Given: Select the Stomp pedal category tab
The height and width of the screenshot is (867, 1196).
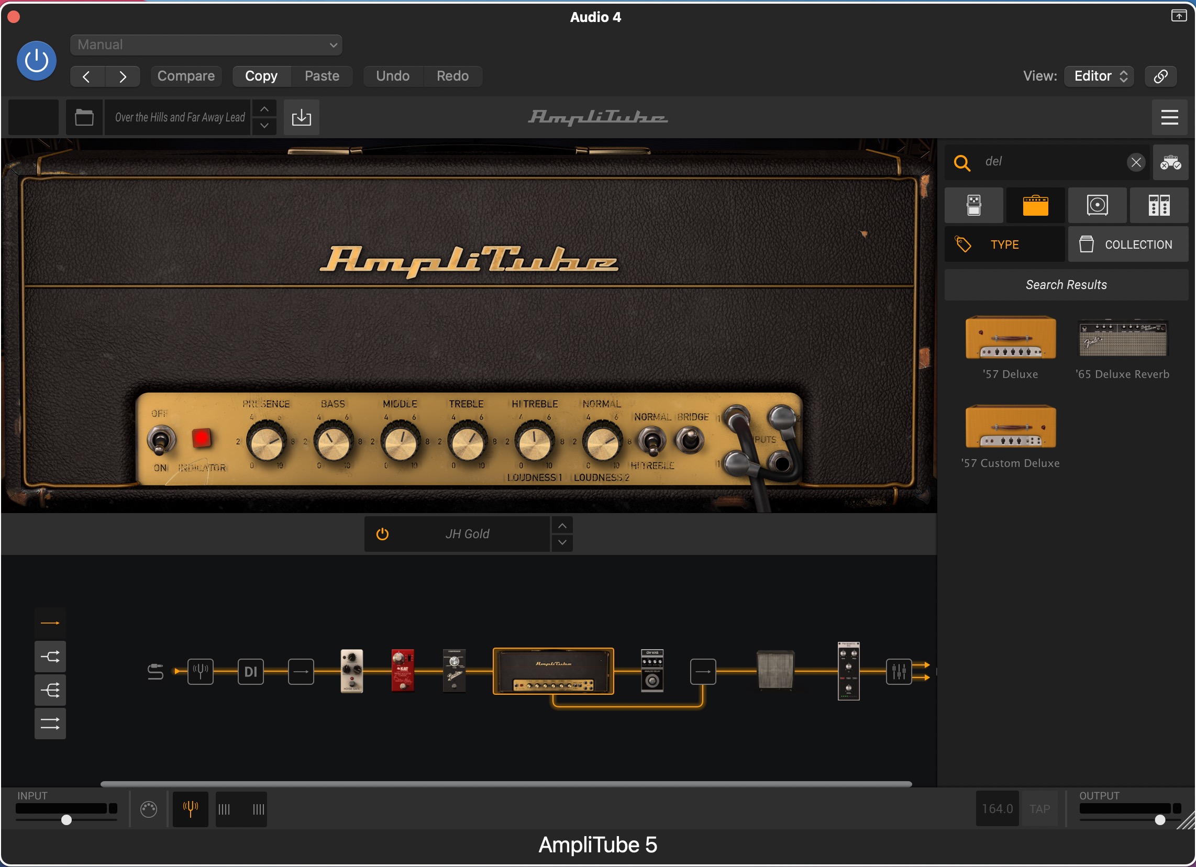Looking at the screenshot, I should coord(974,205).
